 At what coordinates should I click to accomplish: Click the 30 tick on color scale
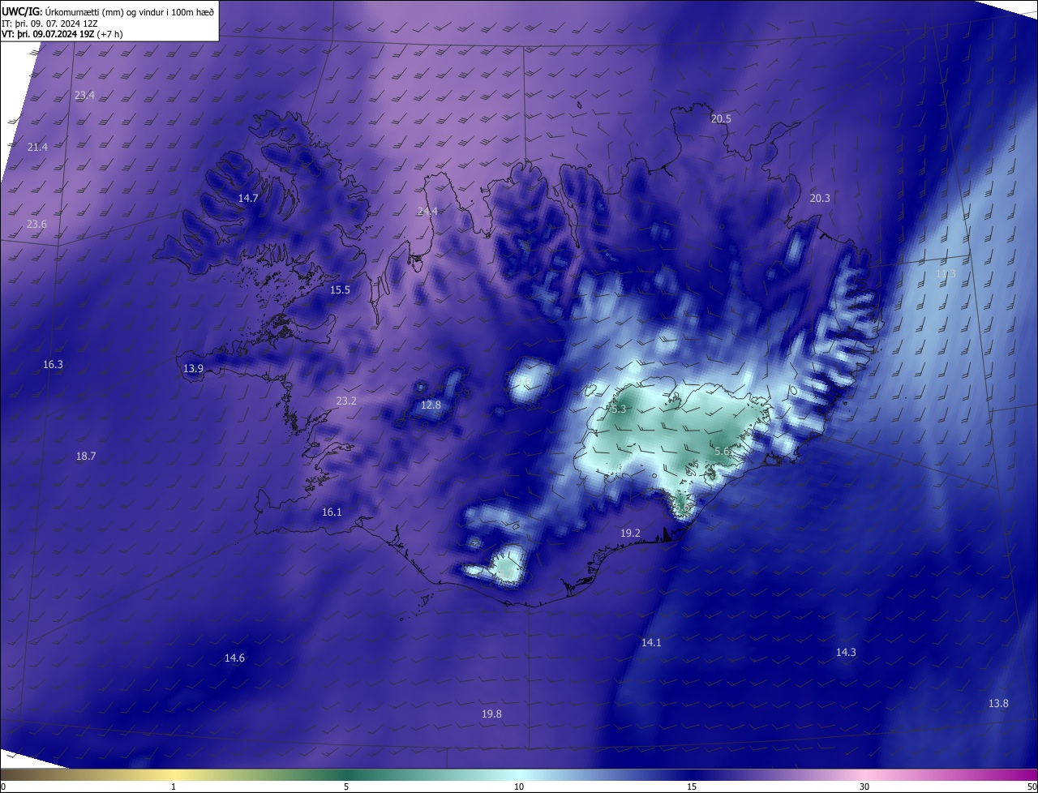pyautogui.click(x=864, y=787)
